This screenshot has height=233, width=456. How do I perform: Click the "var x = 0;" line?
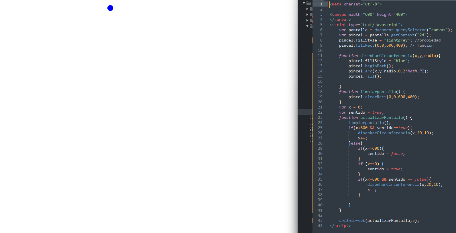(351, 107)
